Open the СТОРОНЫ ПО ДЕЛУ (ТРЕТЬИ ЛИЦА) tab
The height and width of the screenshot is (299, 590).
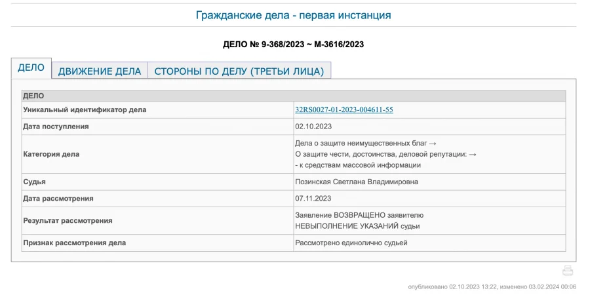click(x=239, y=71)
